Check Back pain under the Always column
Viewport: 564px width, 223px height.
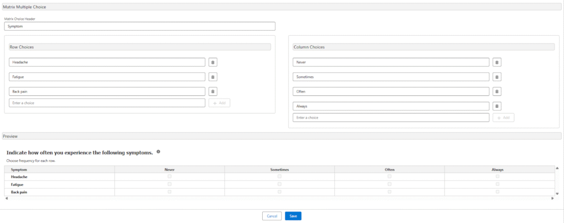click(497, 192)
